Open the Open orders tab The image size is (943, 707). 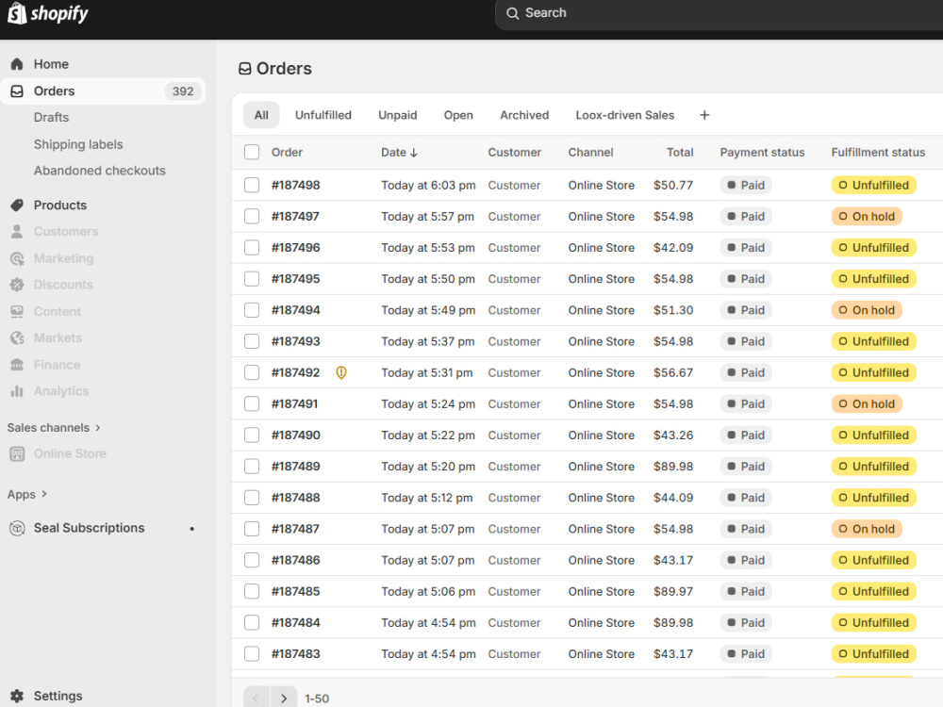tap(458, 115)
